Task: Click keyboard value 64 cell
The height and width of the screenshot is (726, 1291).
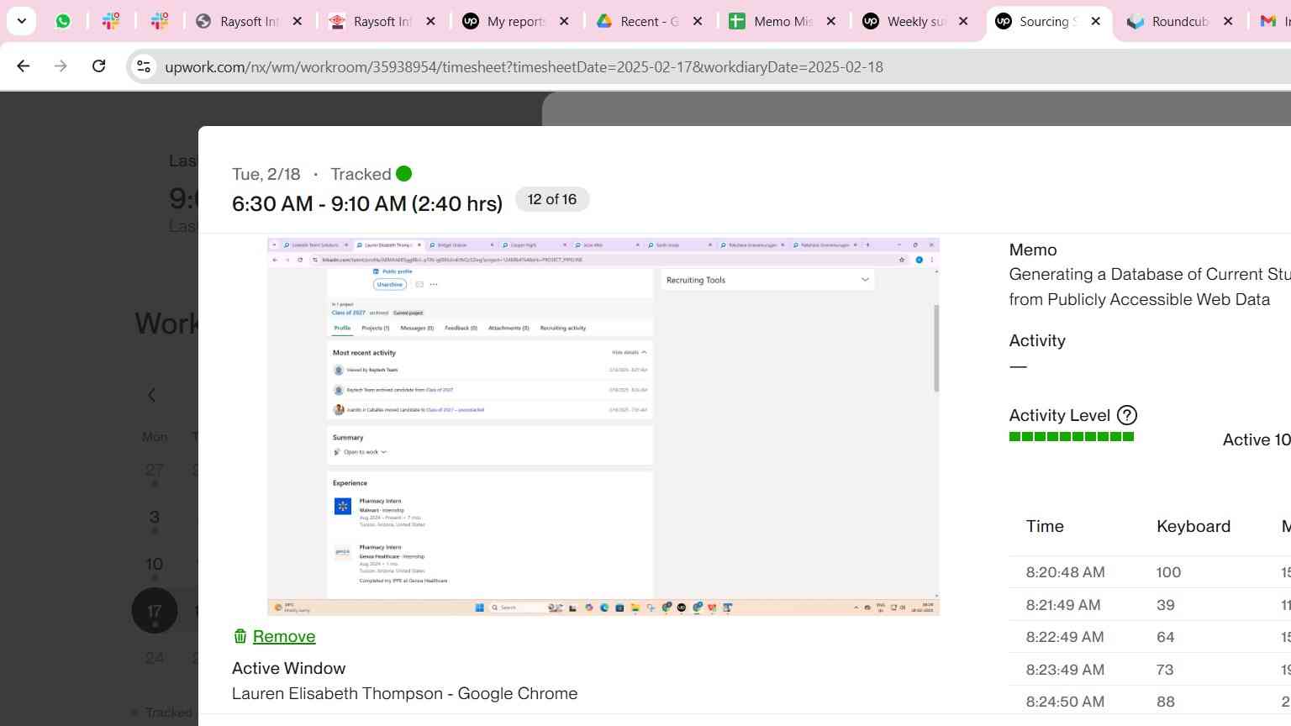Action: click(x=1165, y=637)
